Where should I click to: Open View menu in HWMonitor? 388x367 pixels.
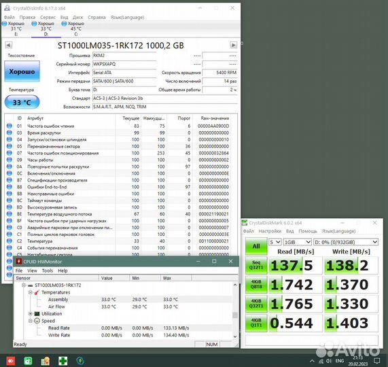(x=32, y=270)
